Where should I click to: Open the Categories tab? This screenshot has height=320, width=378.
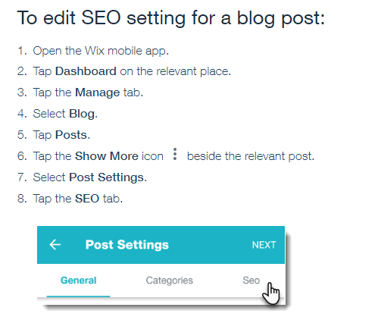point(170,281)
